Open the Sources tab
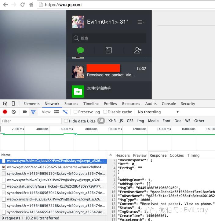This screenshot has width=215, height=221. pyautogui.click(x=71, y=104)
